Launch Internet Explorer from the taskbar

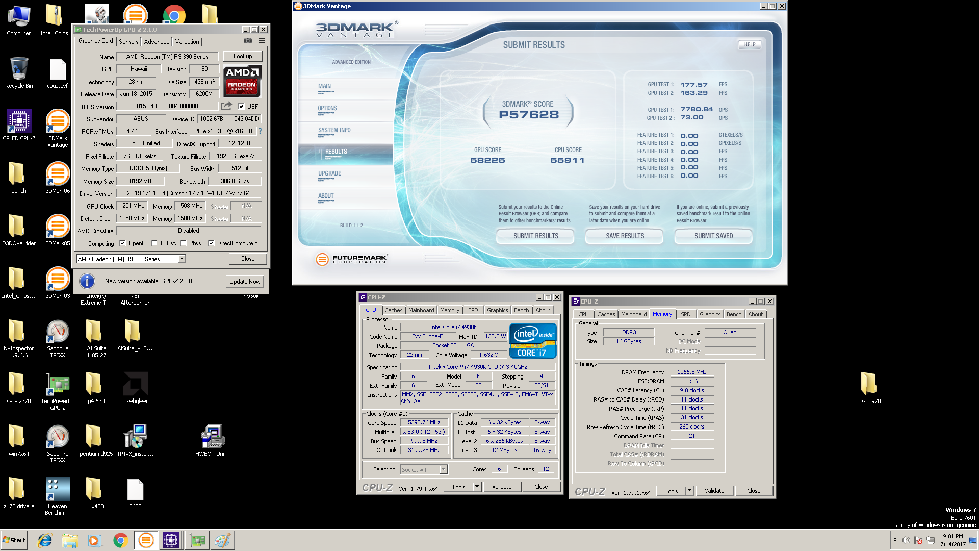pos(45,540)
